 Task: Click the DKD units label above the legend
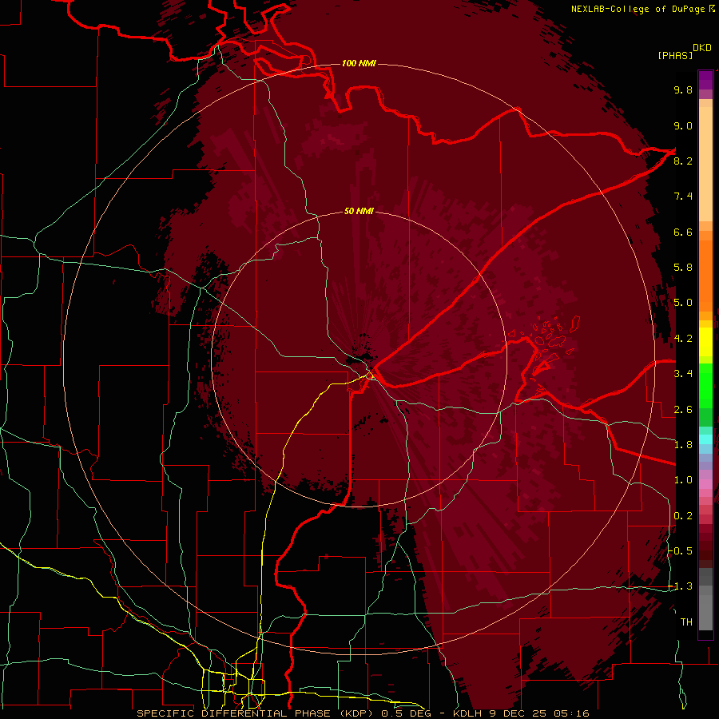701,48
